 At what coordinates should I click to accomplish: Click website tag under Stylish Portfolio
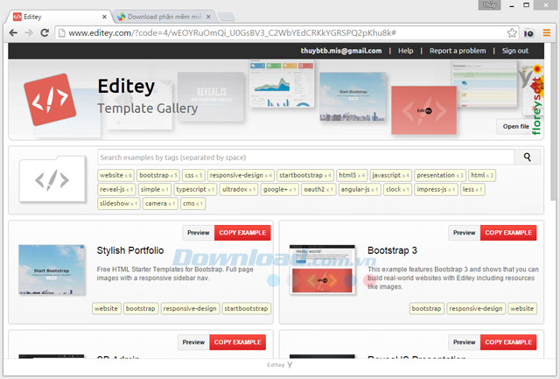tap(107, 308)
